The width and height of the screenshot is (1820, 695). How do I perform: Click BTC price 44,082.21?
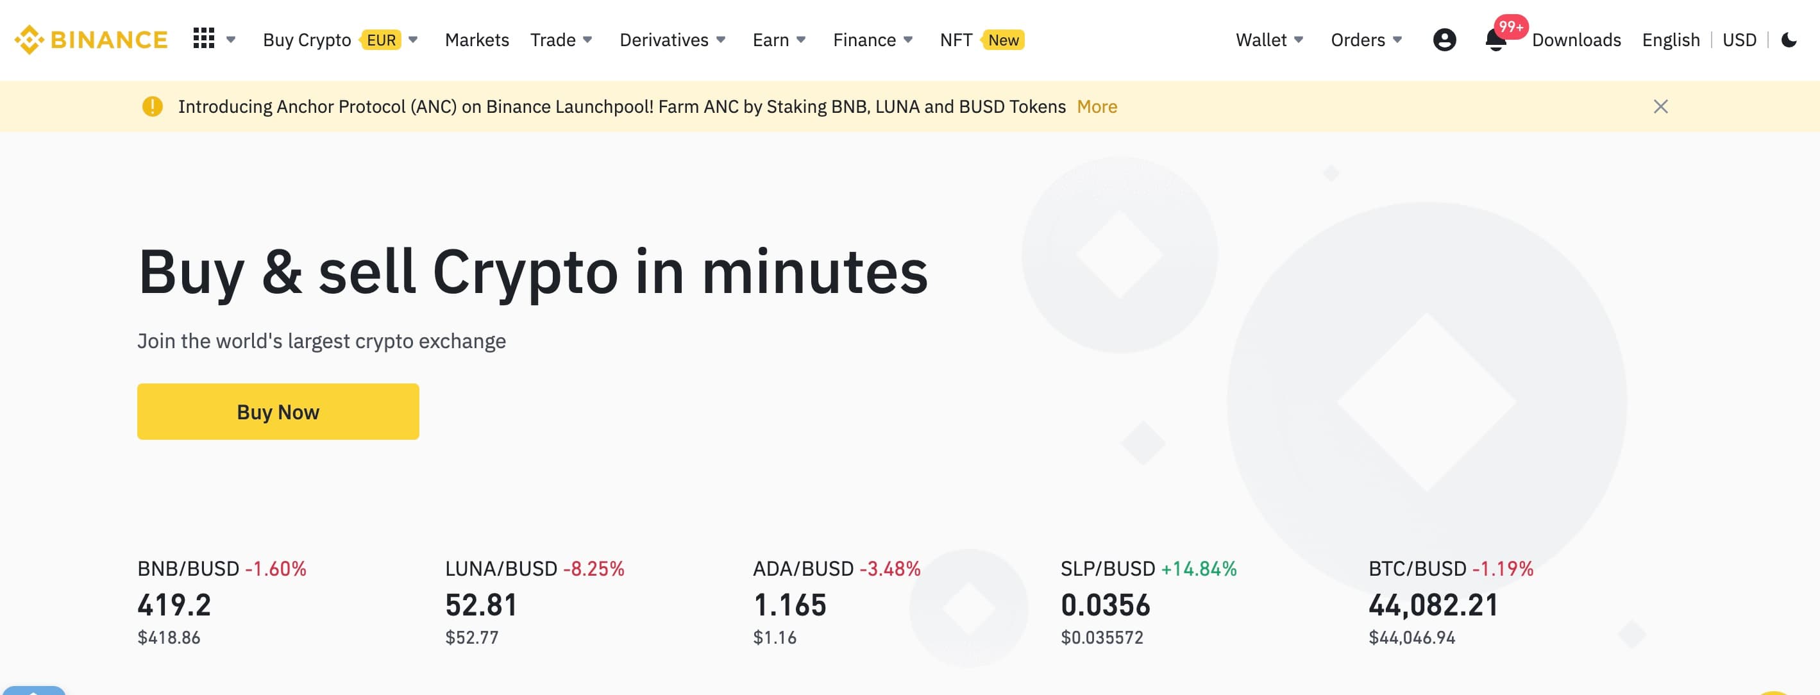(1433, 605)
